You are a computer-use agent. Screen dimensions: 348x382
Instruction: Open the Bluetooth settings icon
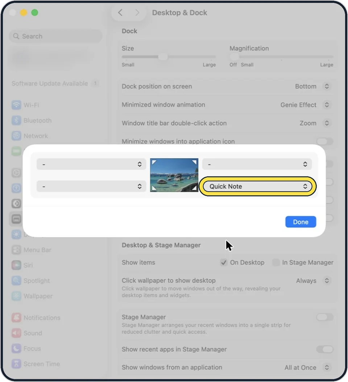coord(16,120)
